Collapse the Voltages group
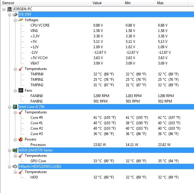 [x=15, y=20]
